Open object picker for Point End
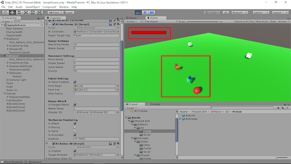The image size is (291, 164). coord(118,90)
